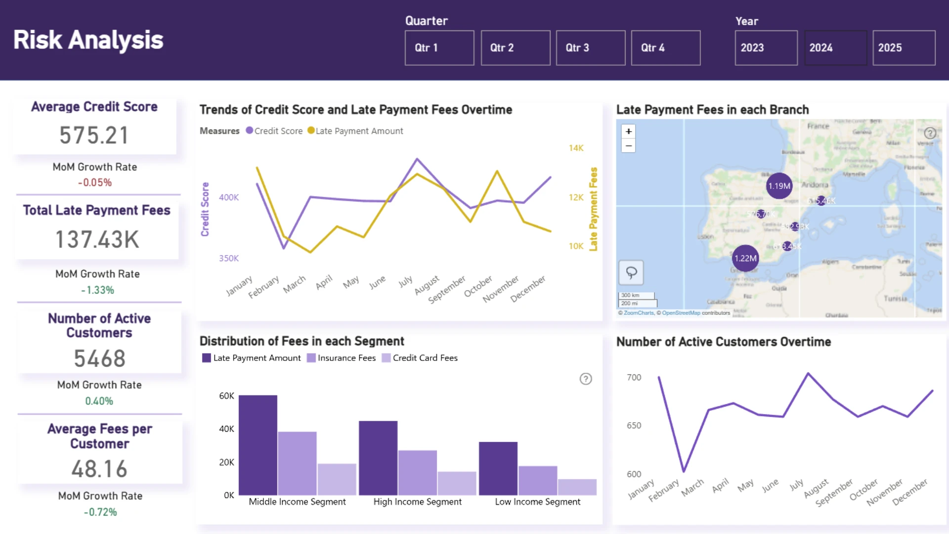The width and height of the screenshot is (949, 534).
Task: Select High Income Credit Card Fees bar
Action: 457,483
